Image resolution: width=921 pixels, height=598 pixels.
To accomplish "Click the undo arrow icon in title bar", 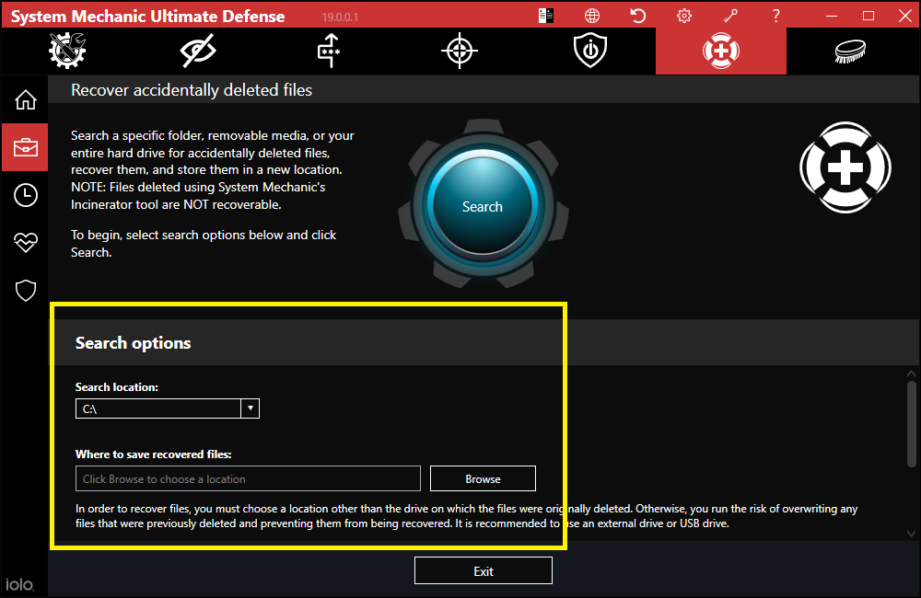I will pyautogui.click(x=638, y=16).
